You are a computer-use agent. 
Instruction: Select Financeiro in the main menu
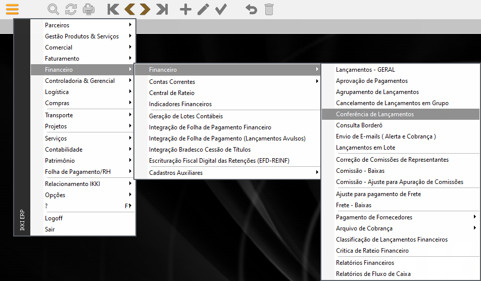[83, 70]
